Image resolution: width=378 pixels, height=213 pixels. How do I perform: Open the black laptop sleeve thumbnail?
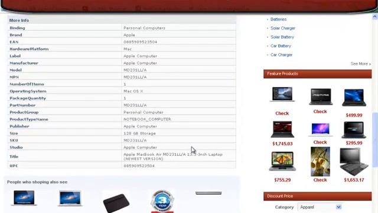[116, 203]
